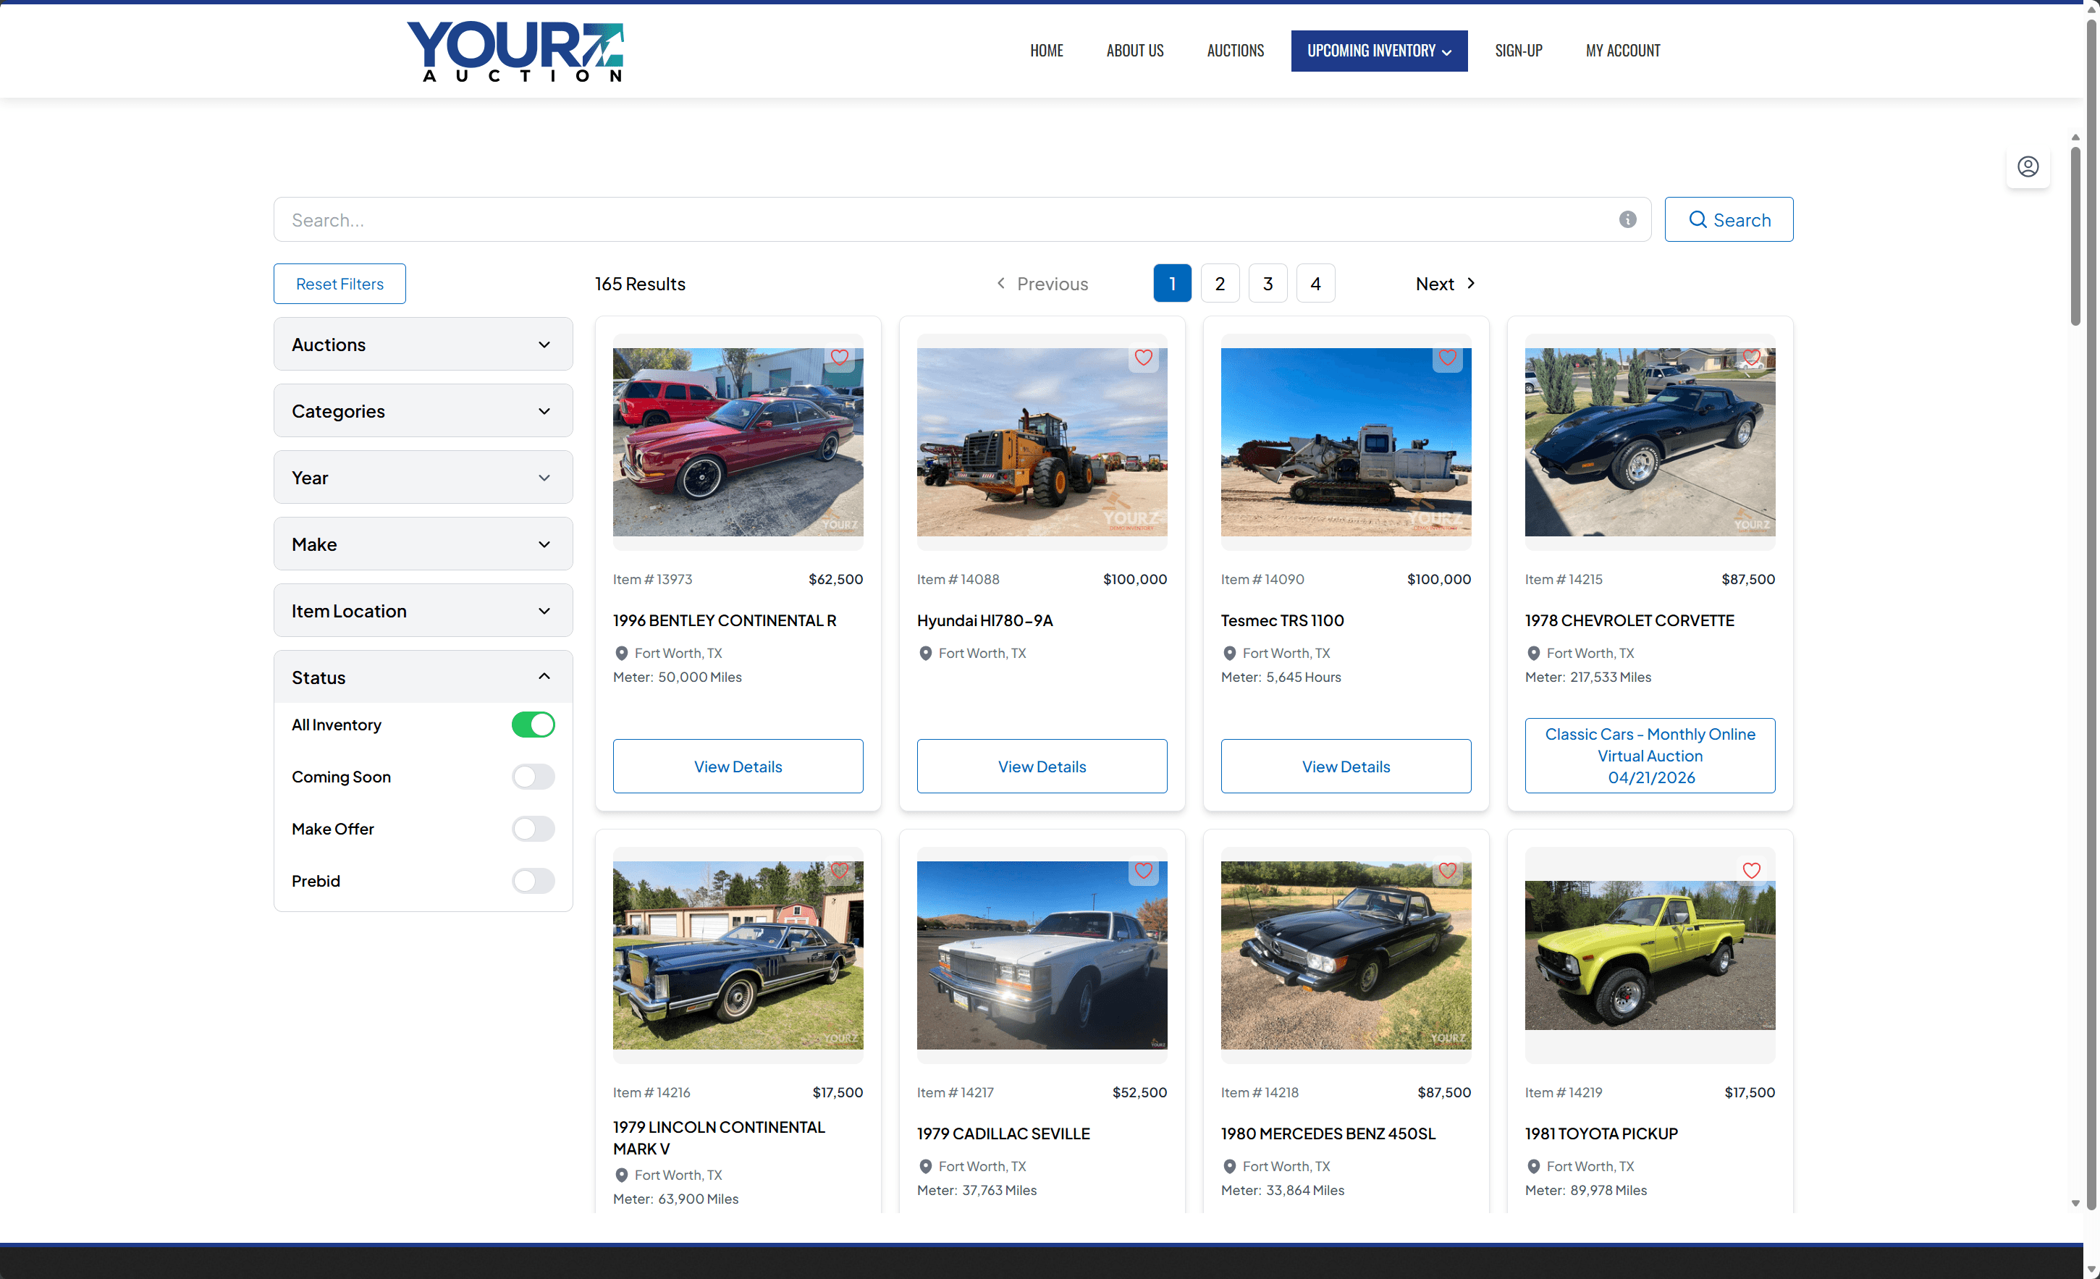Favorite the 1979 Lincoln Continental heart icon

coord(840,871)
